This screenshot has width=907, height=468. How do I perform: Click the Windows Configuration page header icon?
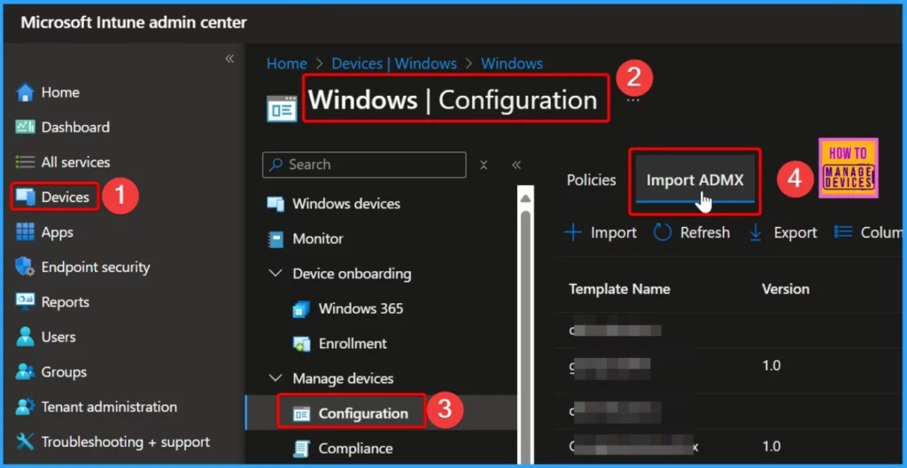[x=282, y=109]
